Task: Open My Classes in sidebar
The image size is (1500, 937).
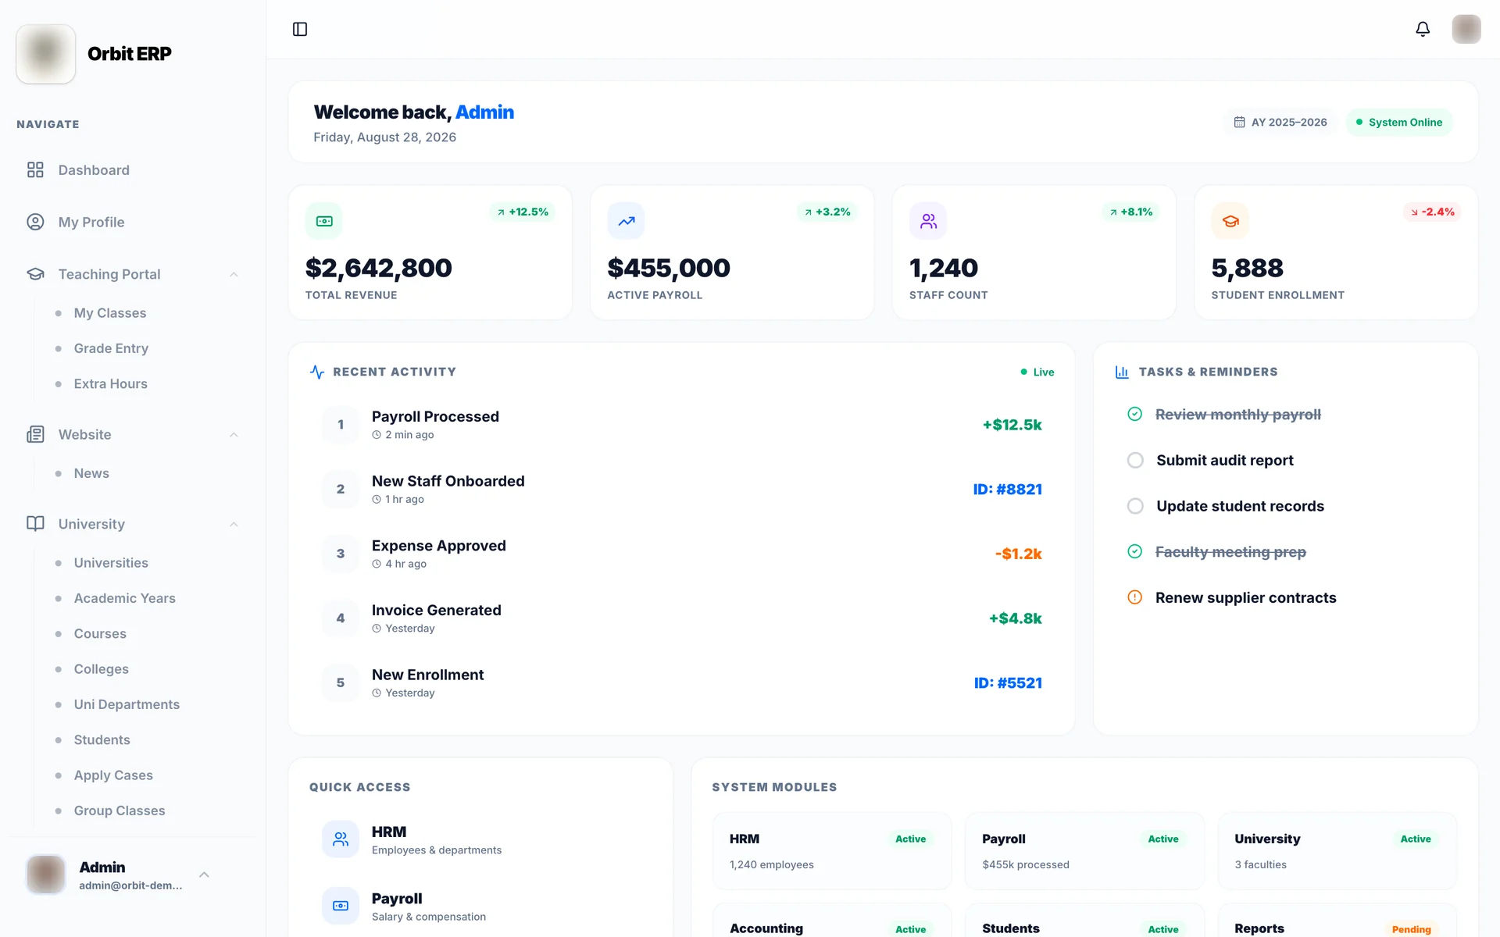Action: click(x=110, y=313)
